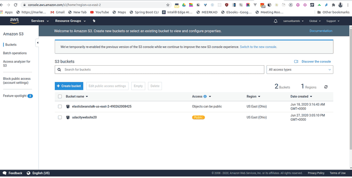
Task: Click the search magnifier icon in bucket search
Action: point(59,70)
